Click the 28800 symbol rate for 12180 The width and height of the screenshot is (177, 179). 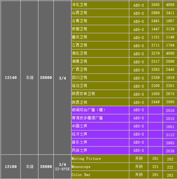[46, 167]
